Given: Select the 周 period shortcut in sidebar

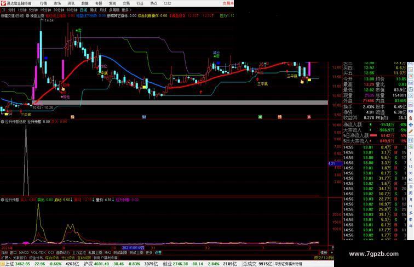Looking at the screenshot, I should tap(411, 193).
